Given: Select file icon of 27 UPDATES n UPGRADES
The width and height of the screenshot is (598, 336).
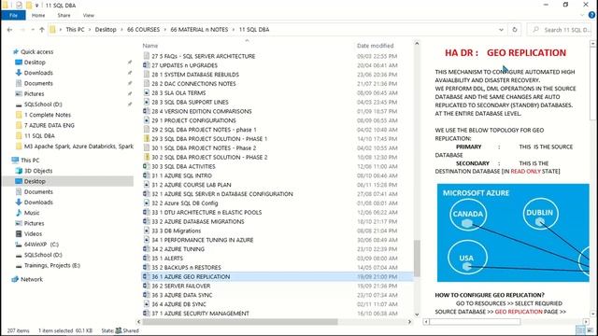Looking at the screenshot, I should pos(146,65).
